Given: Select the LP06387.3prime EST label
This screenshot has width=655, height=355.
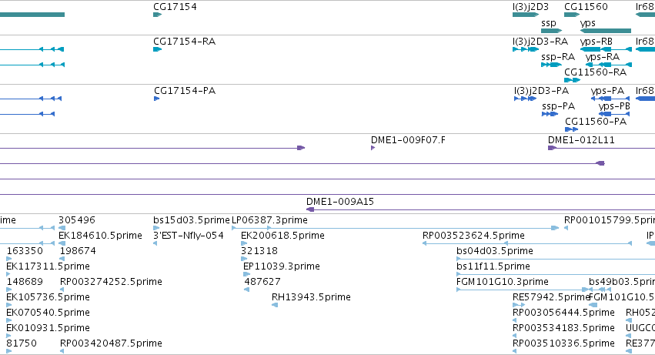Looking at the screenshot, I should pyautogui.click(x=269, y=220).
